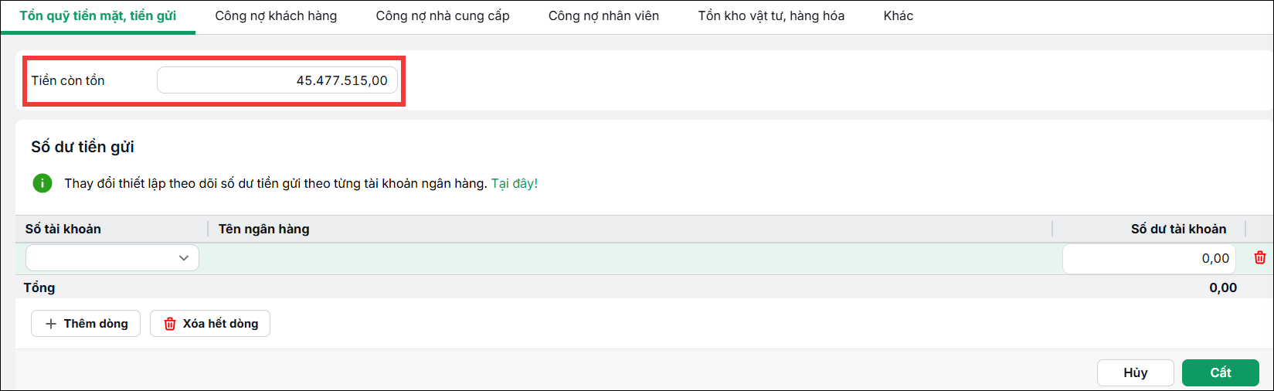Click the red trash icon in account row
Image resolution: width=1274 pixels, height=391 pixels.
(1260, 258)
